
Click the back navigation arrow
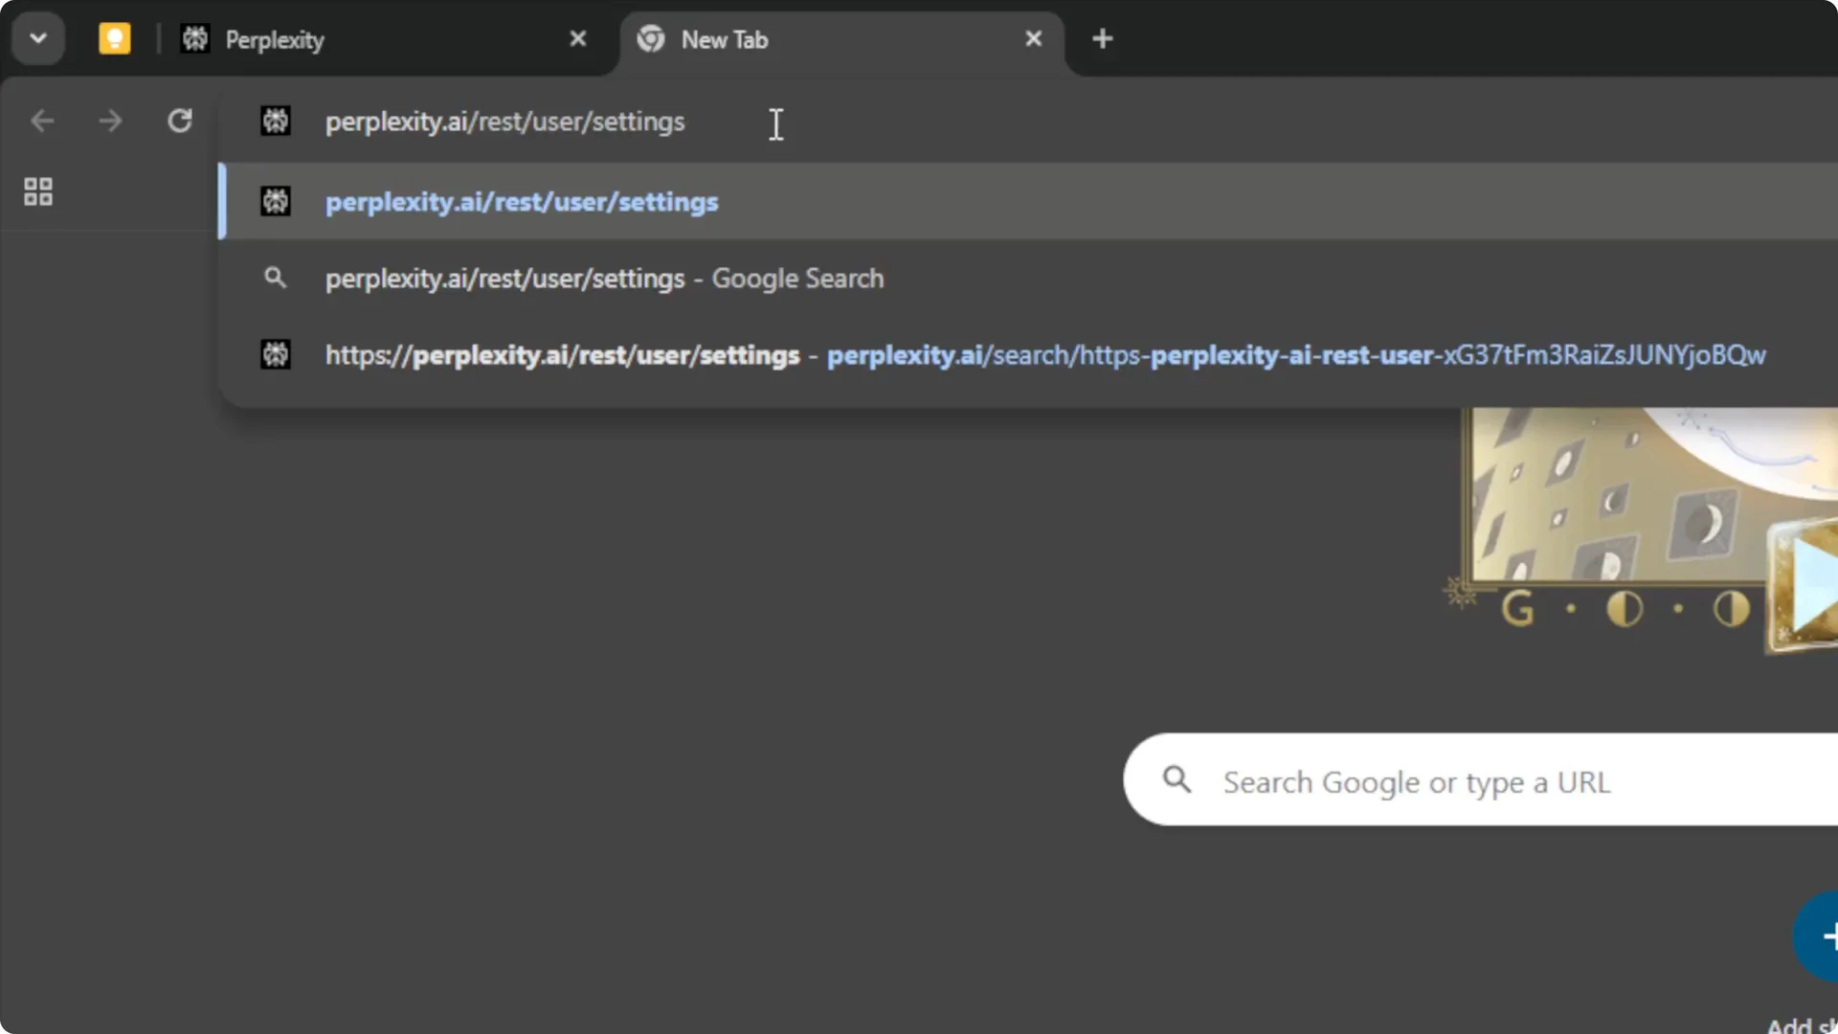click(x=42, y=121)
